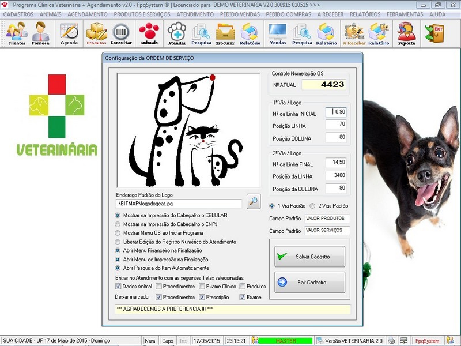Open the PEDIDO VENDAS menu
Viewport: 461px width, 346px height.
click(x=240, y=14)
